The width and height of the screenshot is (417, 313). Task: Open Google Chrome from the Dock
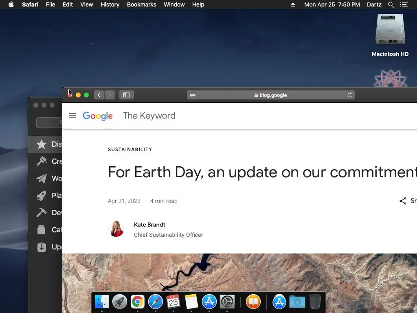(x=138, y=302)
